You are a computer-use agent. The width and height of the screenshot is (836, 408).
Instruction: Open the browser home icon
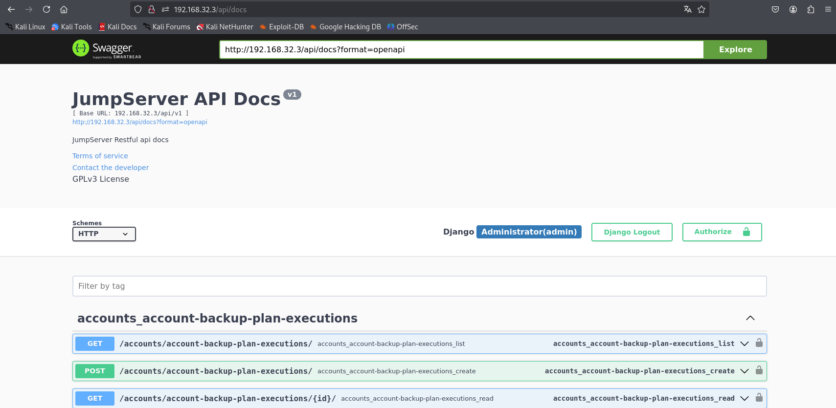click(64, 9)
